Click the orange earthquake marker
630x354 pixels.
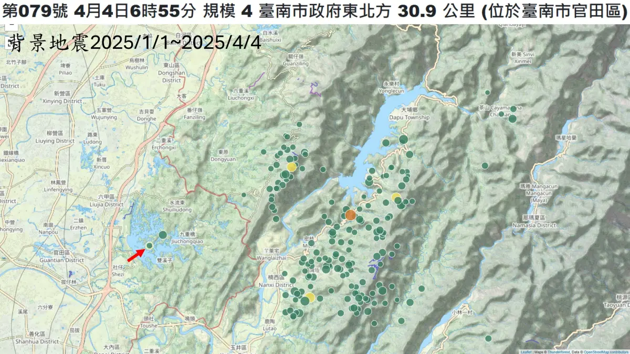(351, 214)
